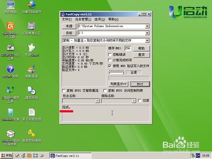This screenshot has width=212, height=159.
Task: Minimize the FastCopy window
Action: 139,14
